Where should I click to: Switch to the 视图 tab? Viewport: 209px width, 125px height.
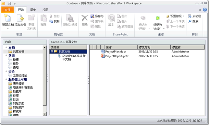pyautogui.click(x=45, y=10)
